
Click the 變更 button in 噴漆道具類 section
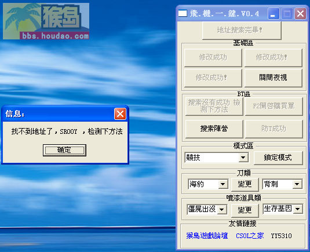[x=245, y=210]
